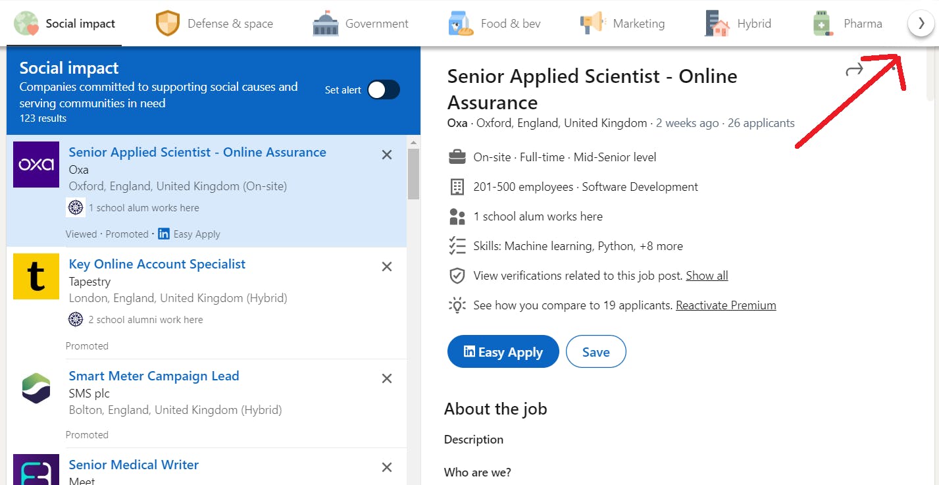Dismiss the Senior Applied Scientist job card
Image resolution: width=939 pixels, height=485 pixels.
387,155
